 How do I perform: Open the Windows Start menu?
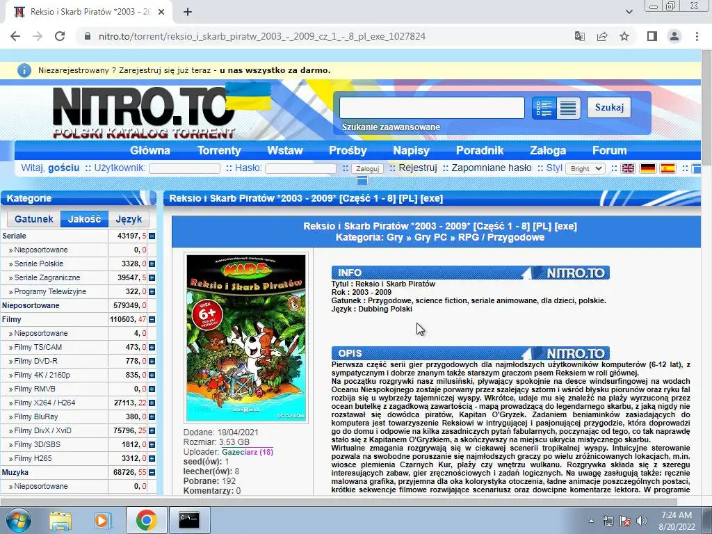tap(19, 520)
